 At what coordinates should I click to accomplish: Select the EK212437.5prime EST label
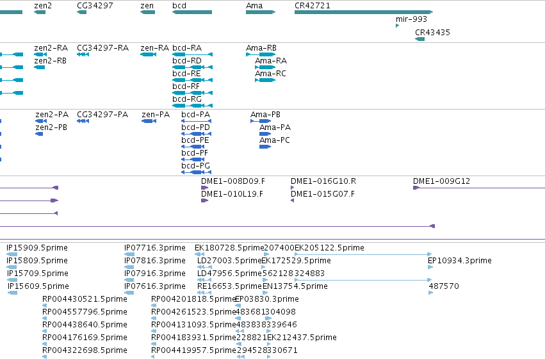[302, 338]
